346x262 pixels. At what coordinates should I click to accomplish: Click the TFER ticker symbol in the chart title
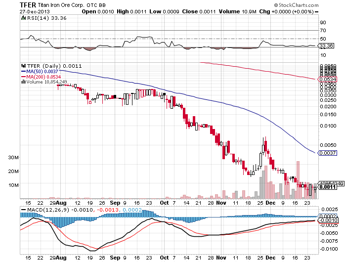point(28,5)
